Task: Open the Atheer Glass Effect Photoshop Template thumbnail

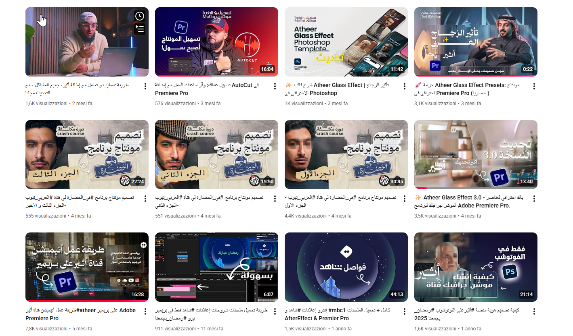Action: (346, 42)
